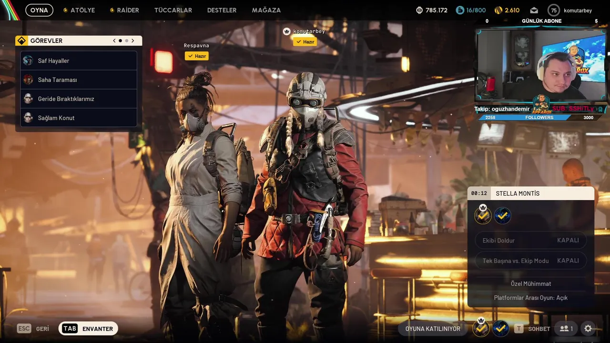The height and width of the screenshot is (343, 610).
Task: Open the settings gear icon
Action: pyautogui.click(x=588, y=329)
